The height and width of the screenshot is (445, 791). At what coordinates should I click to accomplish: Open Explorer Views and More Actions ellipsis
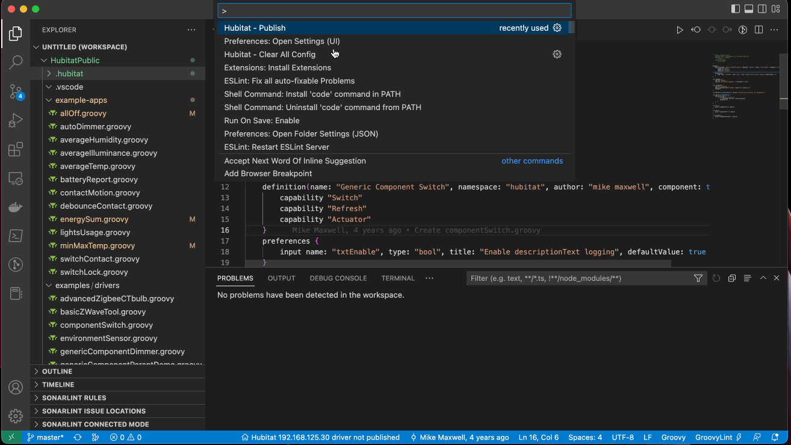click(x=191, y=29)
